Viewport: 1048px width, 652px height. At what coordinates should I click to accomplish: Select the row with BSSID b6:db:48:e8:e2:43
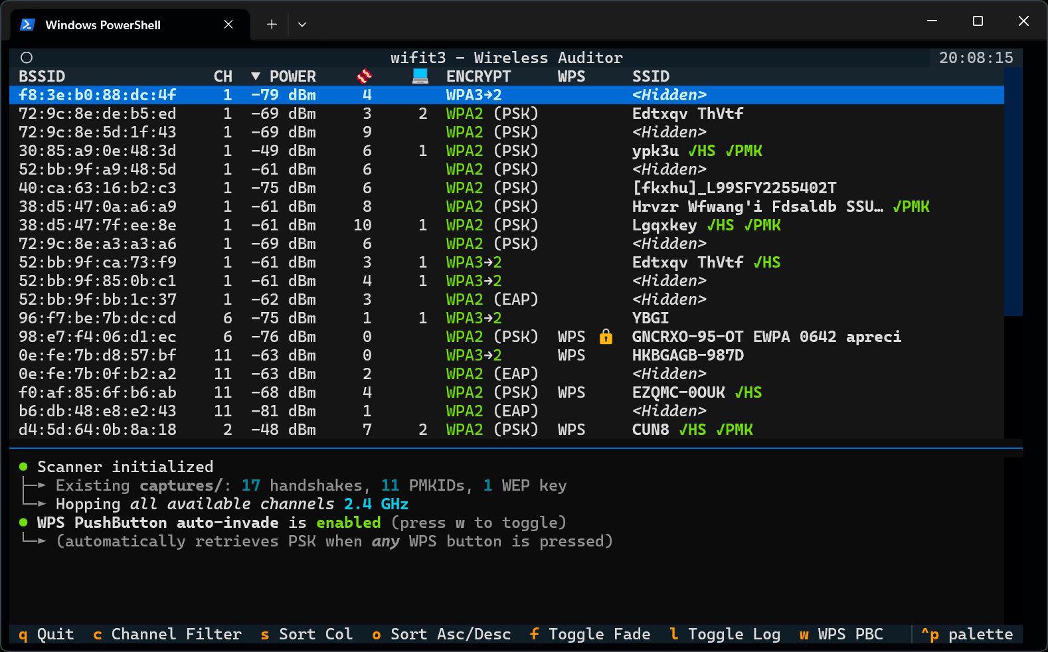pos(507,411)
